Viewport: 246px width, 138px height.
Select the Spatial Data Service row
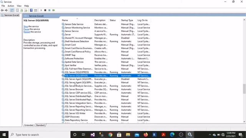click(106, 62)
